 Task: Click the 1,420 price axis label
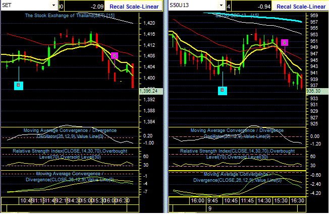[x=149, y=23]
